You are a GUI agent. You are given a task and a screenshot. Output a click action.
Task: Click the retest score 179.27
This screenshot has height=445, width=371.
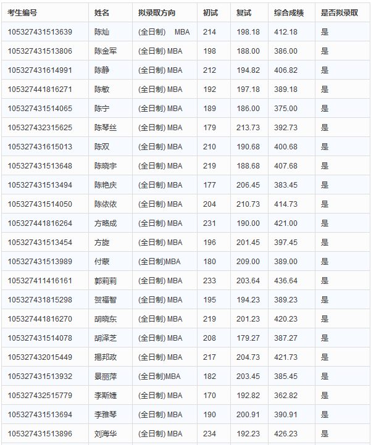coord(248,338)
